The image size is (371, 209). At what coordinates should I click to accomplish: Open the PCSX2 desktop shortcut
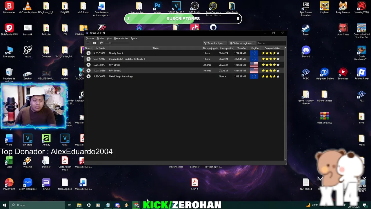[x=306, y=74]
